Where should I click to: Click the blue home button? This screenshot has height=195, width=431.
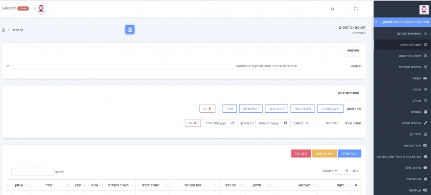pos(130,30)
